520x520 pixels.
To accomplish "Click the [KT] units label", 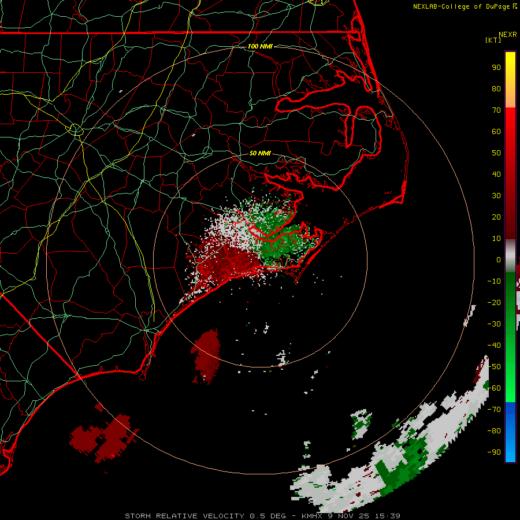I will (x=493, y=40).
